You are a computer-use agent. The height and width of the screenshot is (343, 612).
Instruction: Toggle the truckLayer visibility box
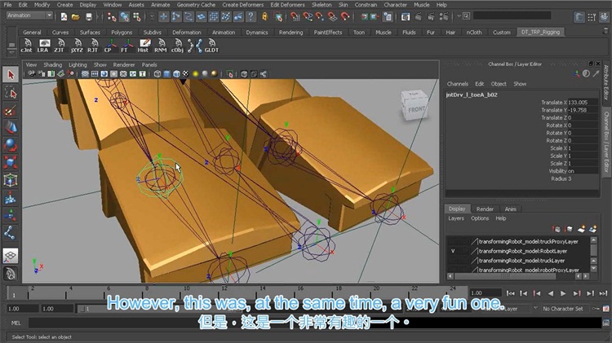(x=451, y=260)
